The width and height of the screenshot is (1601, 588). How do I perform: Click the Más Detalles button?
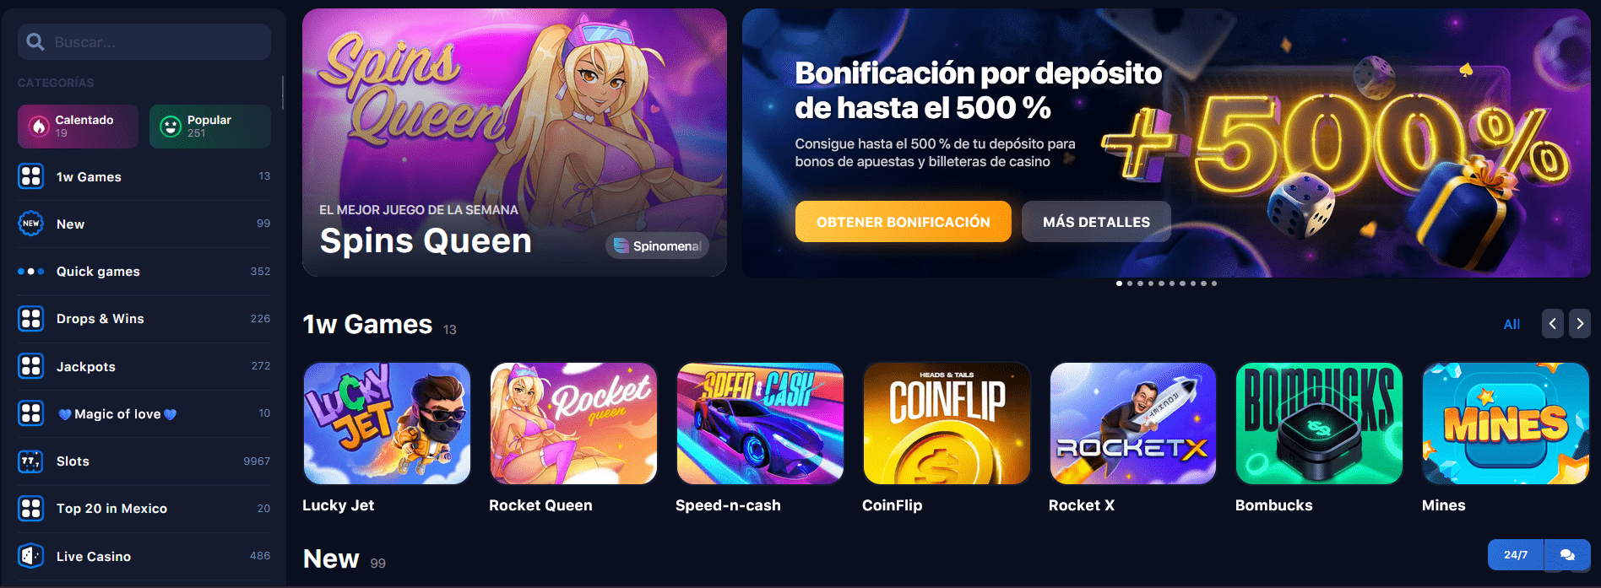1096,222
